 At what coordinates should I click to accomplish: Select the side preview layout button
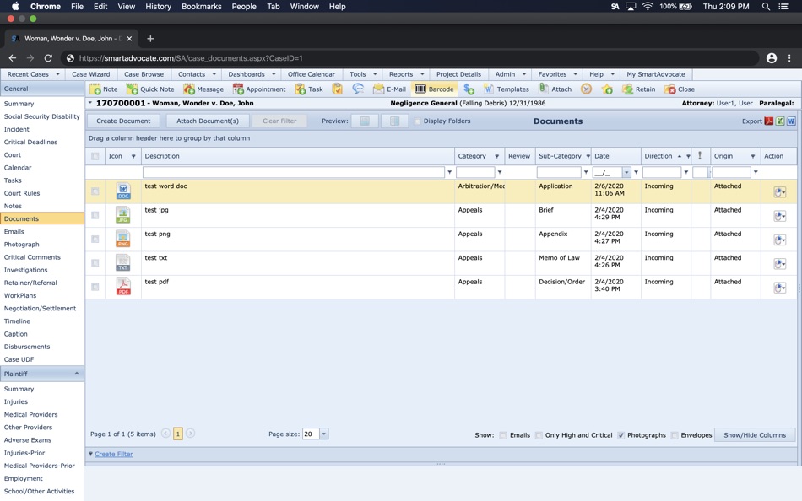click(394, 121)
